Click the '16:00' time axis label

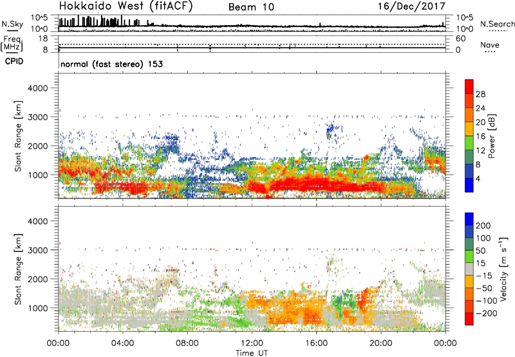316,343
